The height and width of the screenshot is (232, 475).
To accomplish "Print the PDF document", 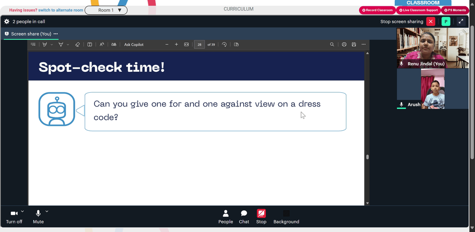I will [344, 45].
